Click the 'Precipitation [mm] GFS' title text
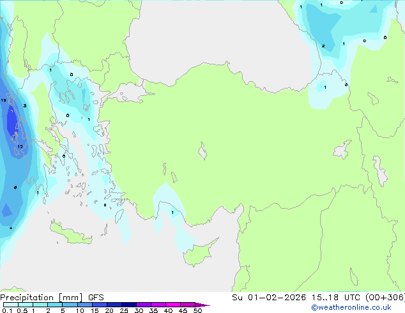Viewport: 405px width, 313px height. click(x=52, y=298)
